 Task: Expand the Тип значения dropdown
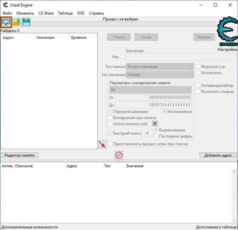[160, 75]
